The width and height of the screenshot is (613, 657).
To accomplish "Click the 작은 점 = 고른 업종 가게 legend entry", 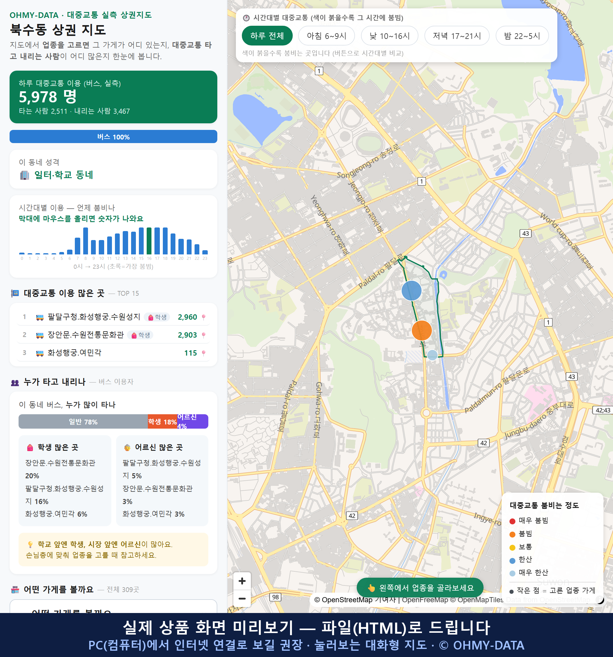I will click(553, 591).
